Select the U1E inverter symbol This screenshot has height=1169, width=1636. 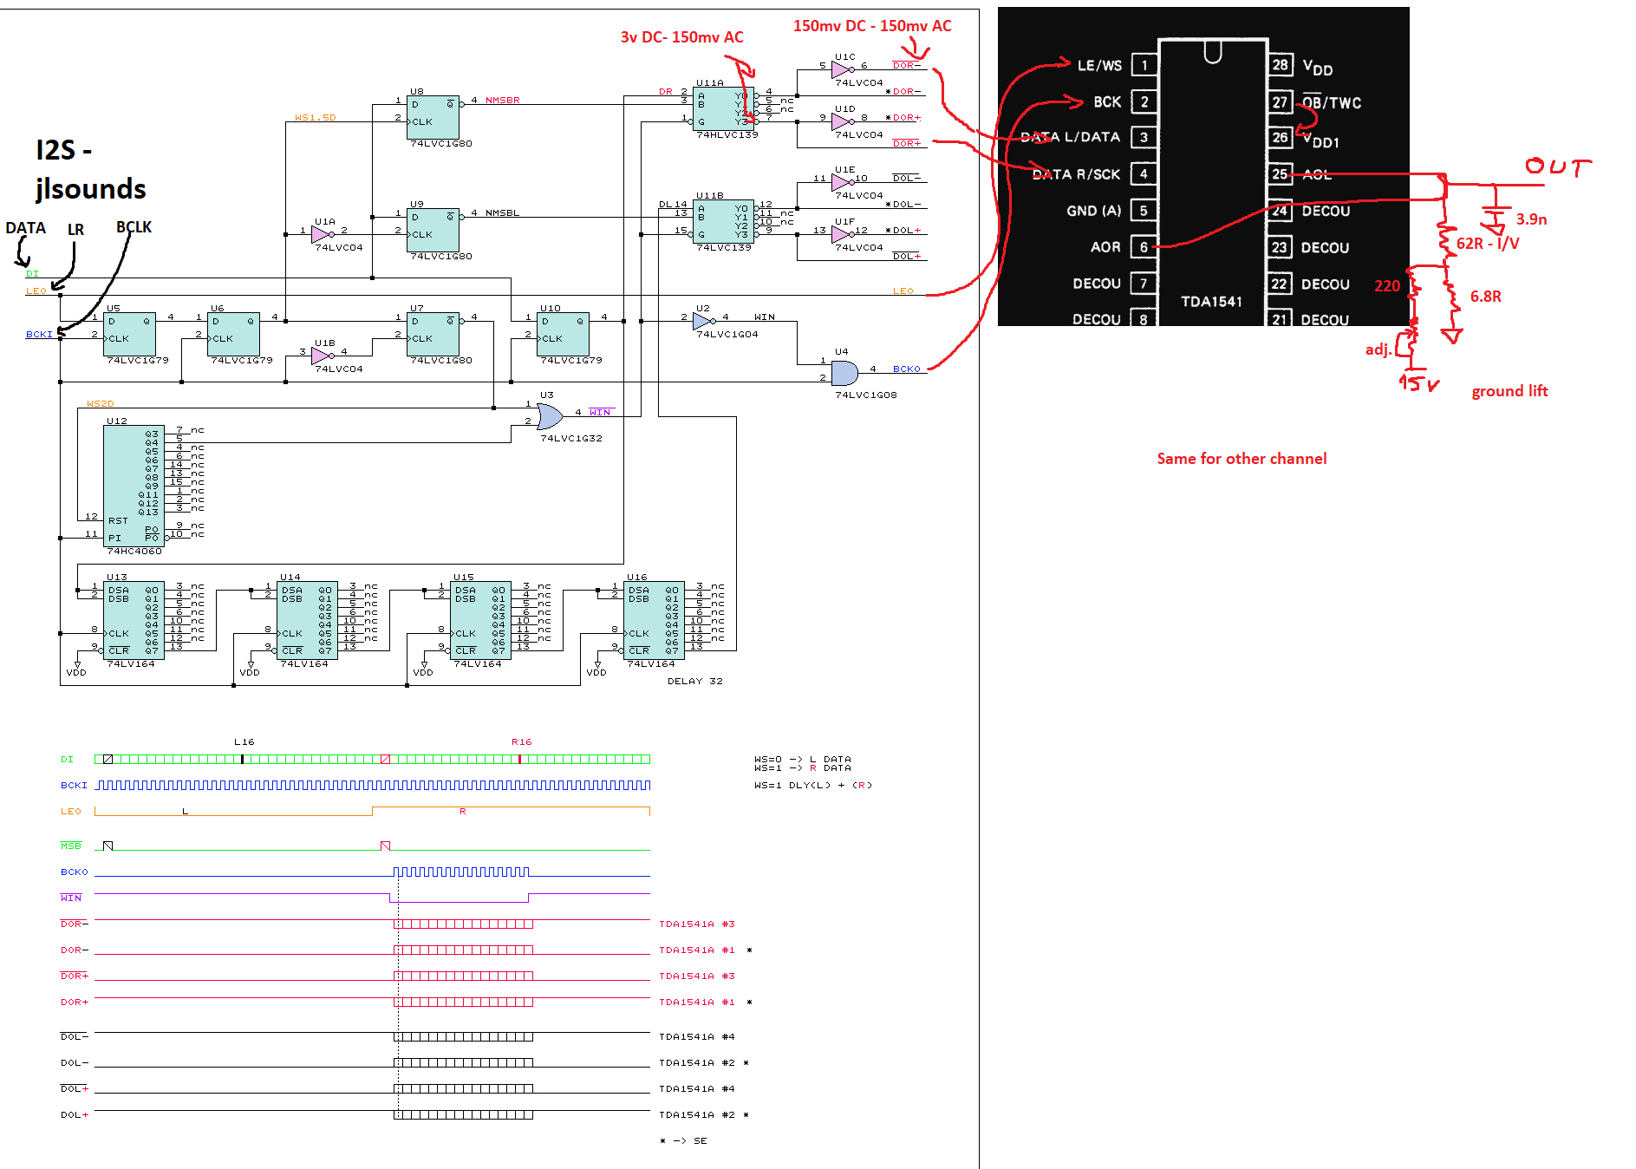[841, 182]
